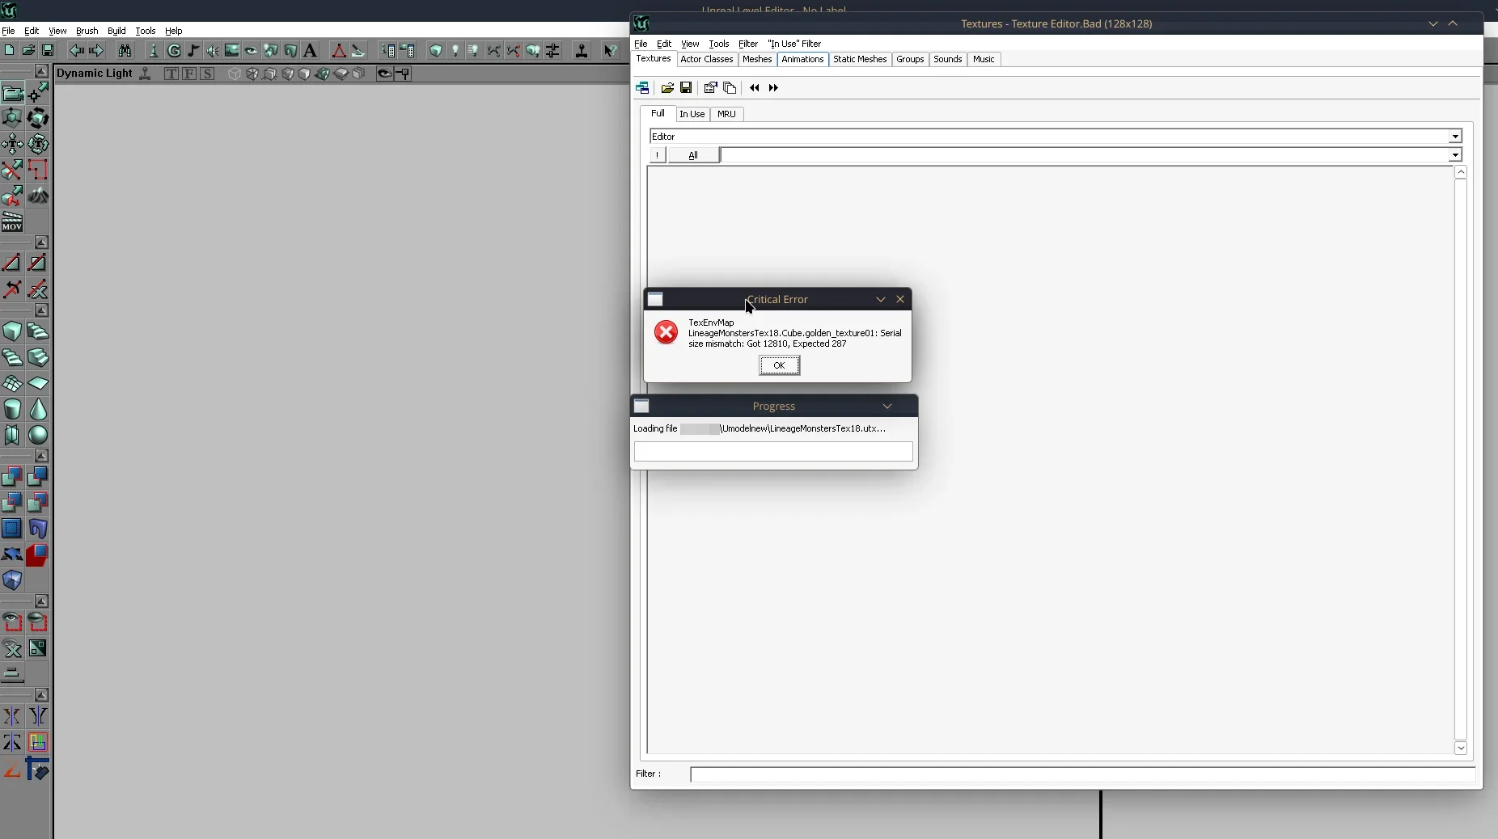The height and width of the screenshot is (839, 1498).
Task: Expand the Editor package dropdown arrow
Action: click(1455, 137)
